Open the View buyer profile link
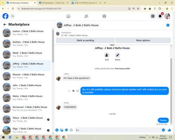Image resolution: width=175 pixels, height=140 pixels. click(122, 69)
